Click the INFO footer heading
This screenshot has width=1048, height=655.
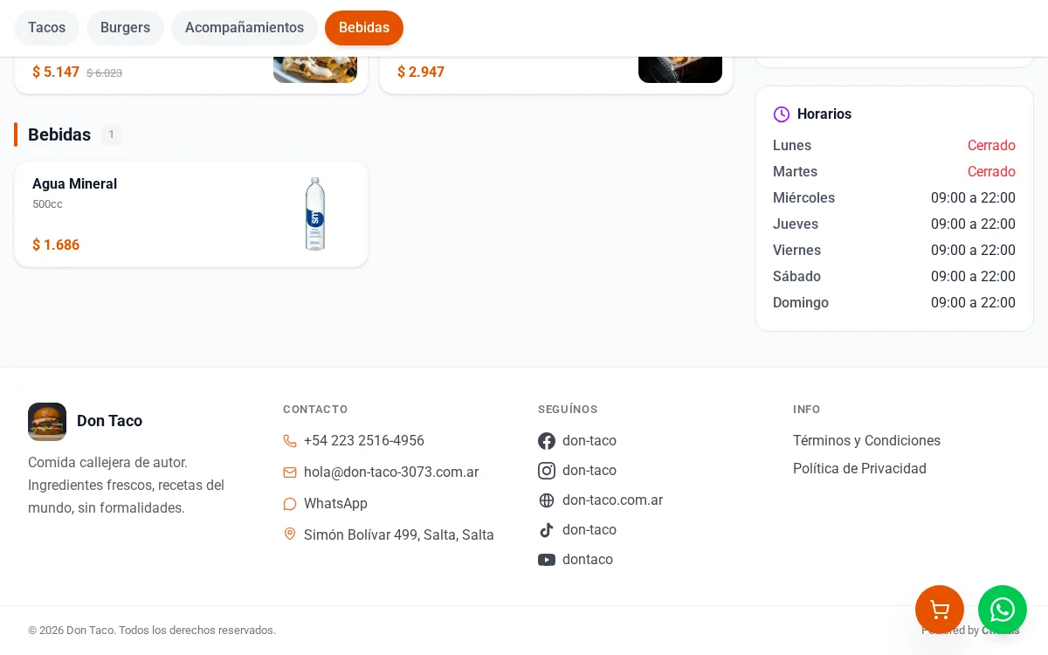807,410
